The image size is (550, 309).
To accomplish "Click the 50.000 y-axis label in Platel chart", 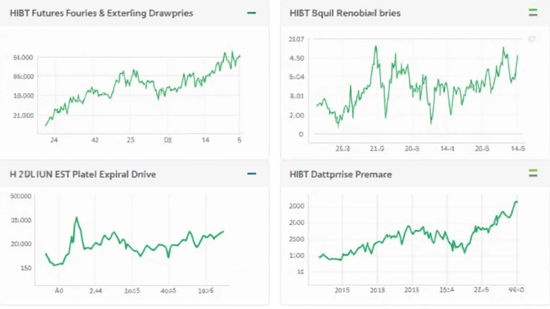I will [21, 196].
